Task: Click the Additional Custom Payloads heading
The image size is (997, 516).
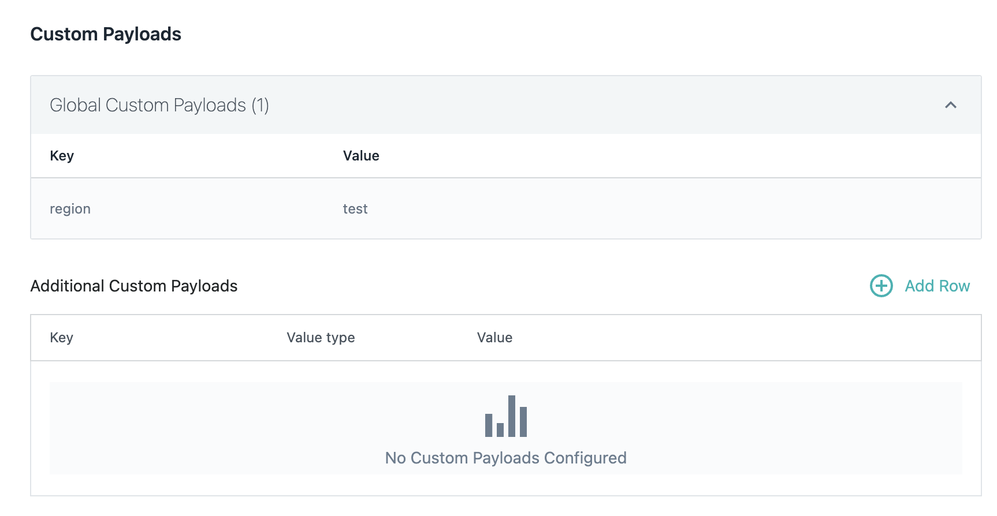Action: [x=134, y=286]
